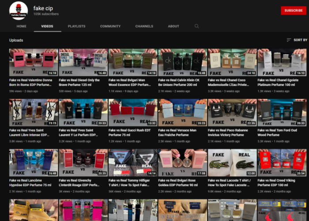Click title 'Fake vs Real Calvin Klein CK Be'

pyautogui.click(x=179, y=83)
